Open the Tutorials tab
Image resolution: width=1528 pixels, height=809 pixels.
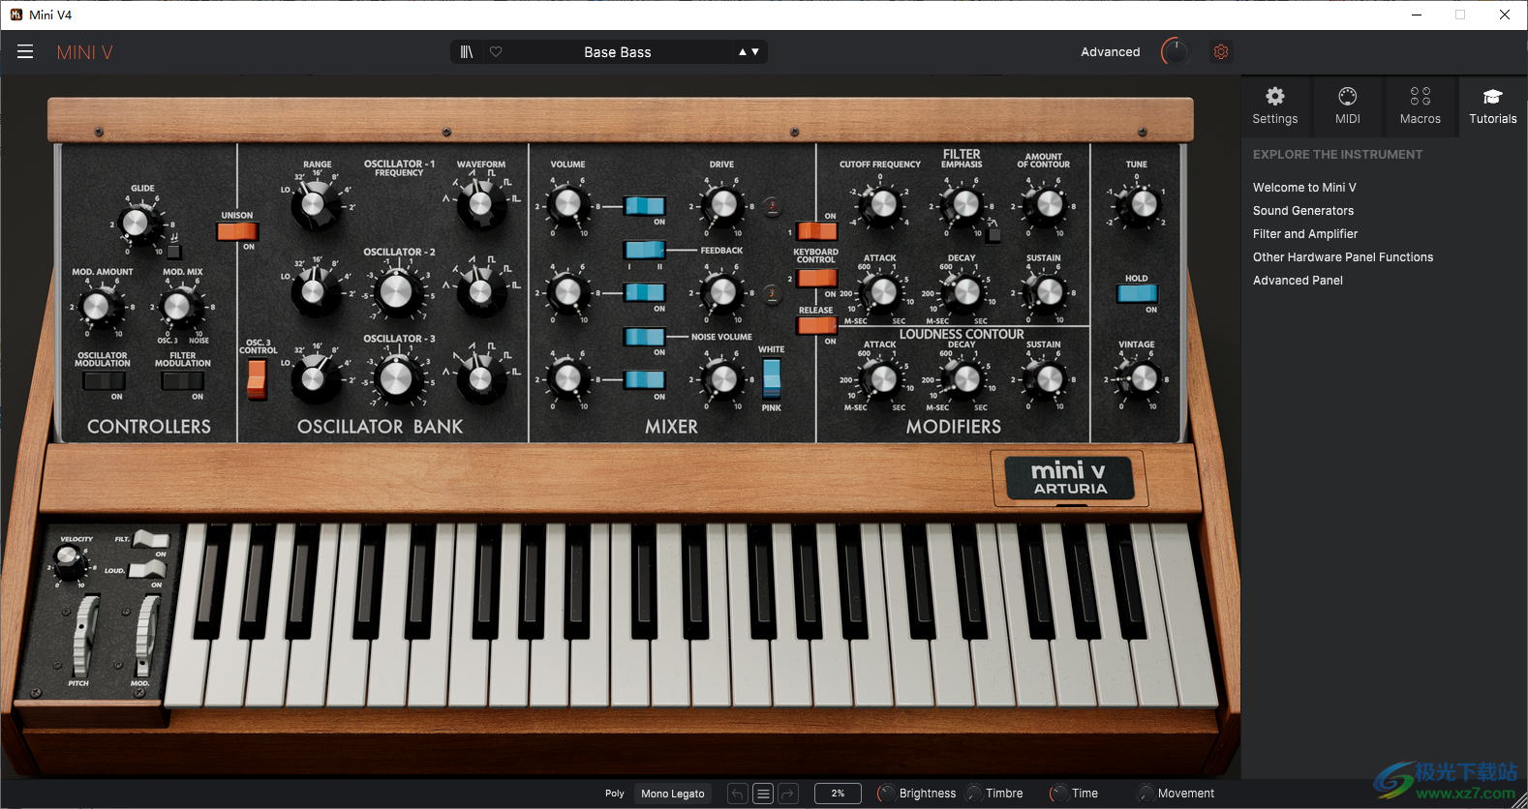1493,105
